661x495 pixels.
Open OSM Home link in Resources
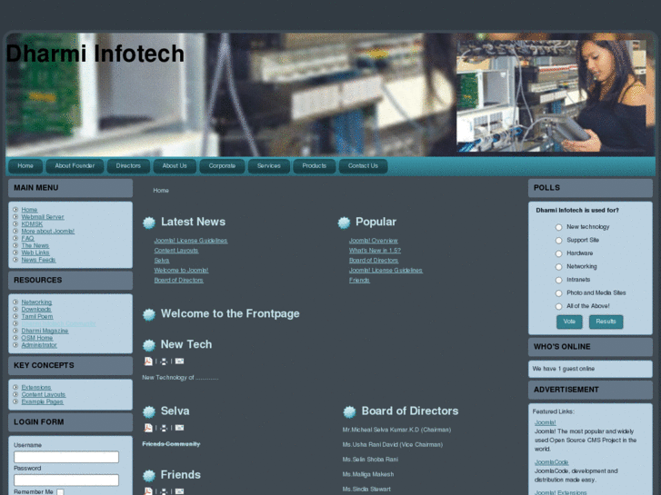pos(37,338)
